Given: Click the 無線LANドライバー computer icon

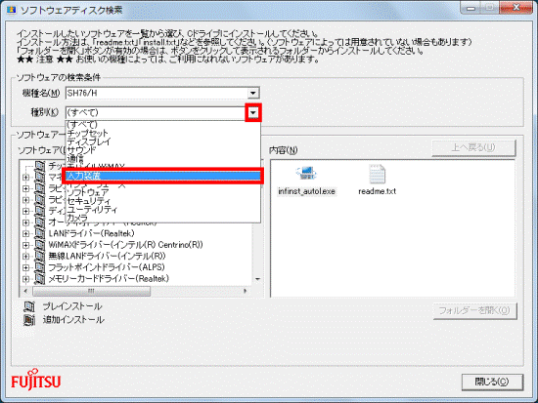Looking at the screenshot, I should tap(40, 256).
